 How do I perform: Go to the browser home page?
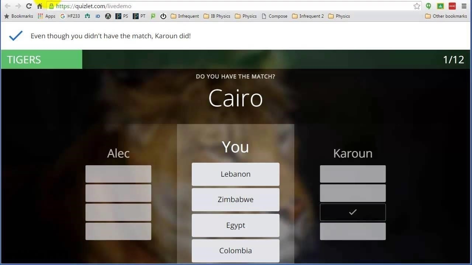point(39,6)
